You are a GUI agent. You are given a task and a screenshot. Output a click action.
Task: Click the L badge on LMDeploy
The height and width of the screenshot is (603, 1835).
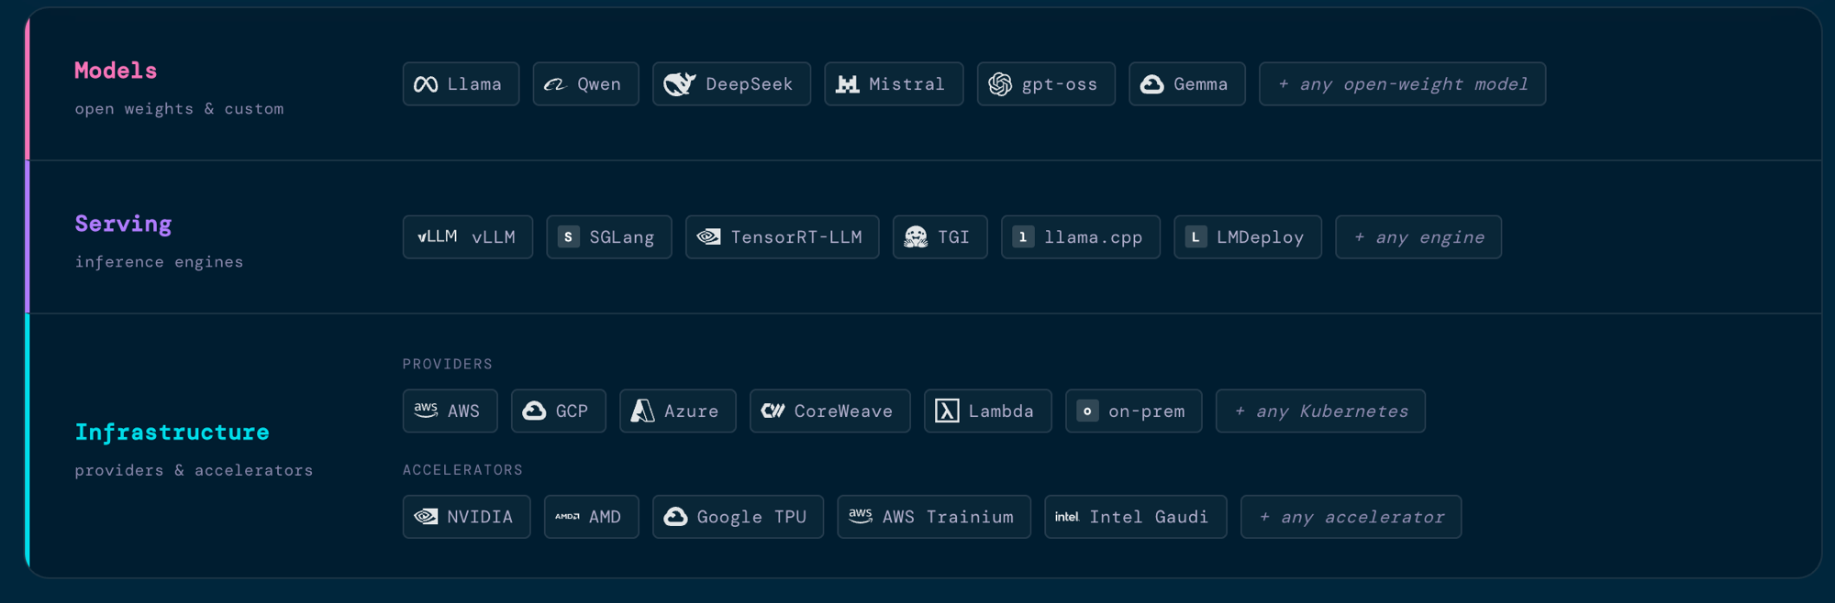(1196, 237)
